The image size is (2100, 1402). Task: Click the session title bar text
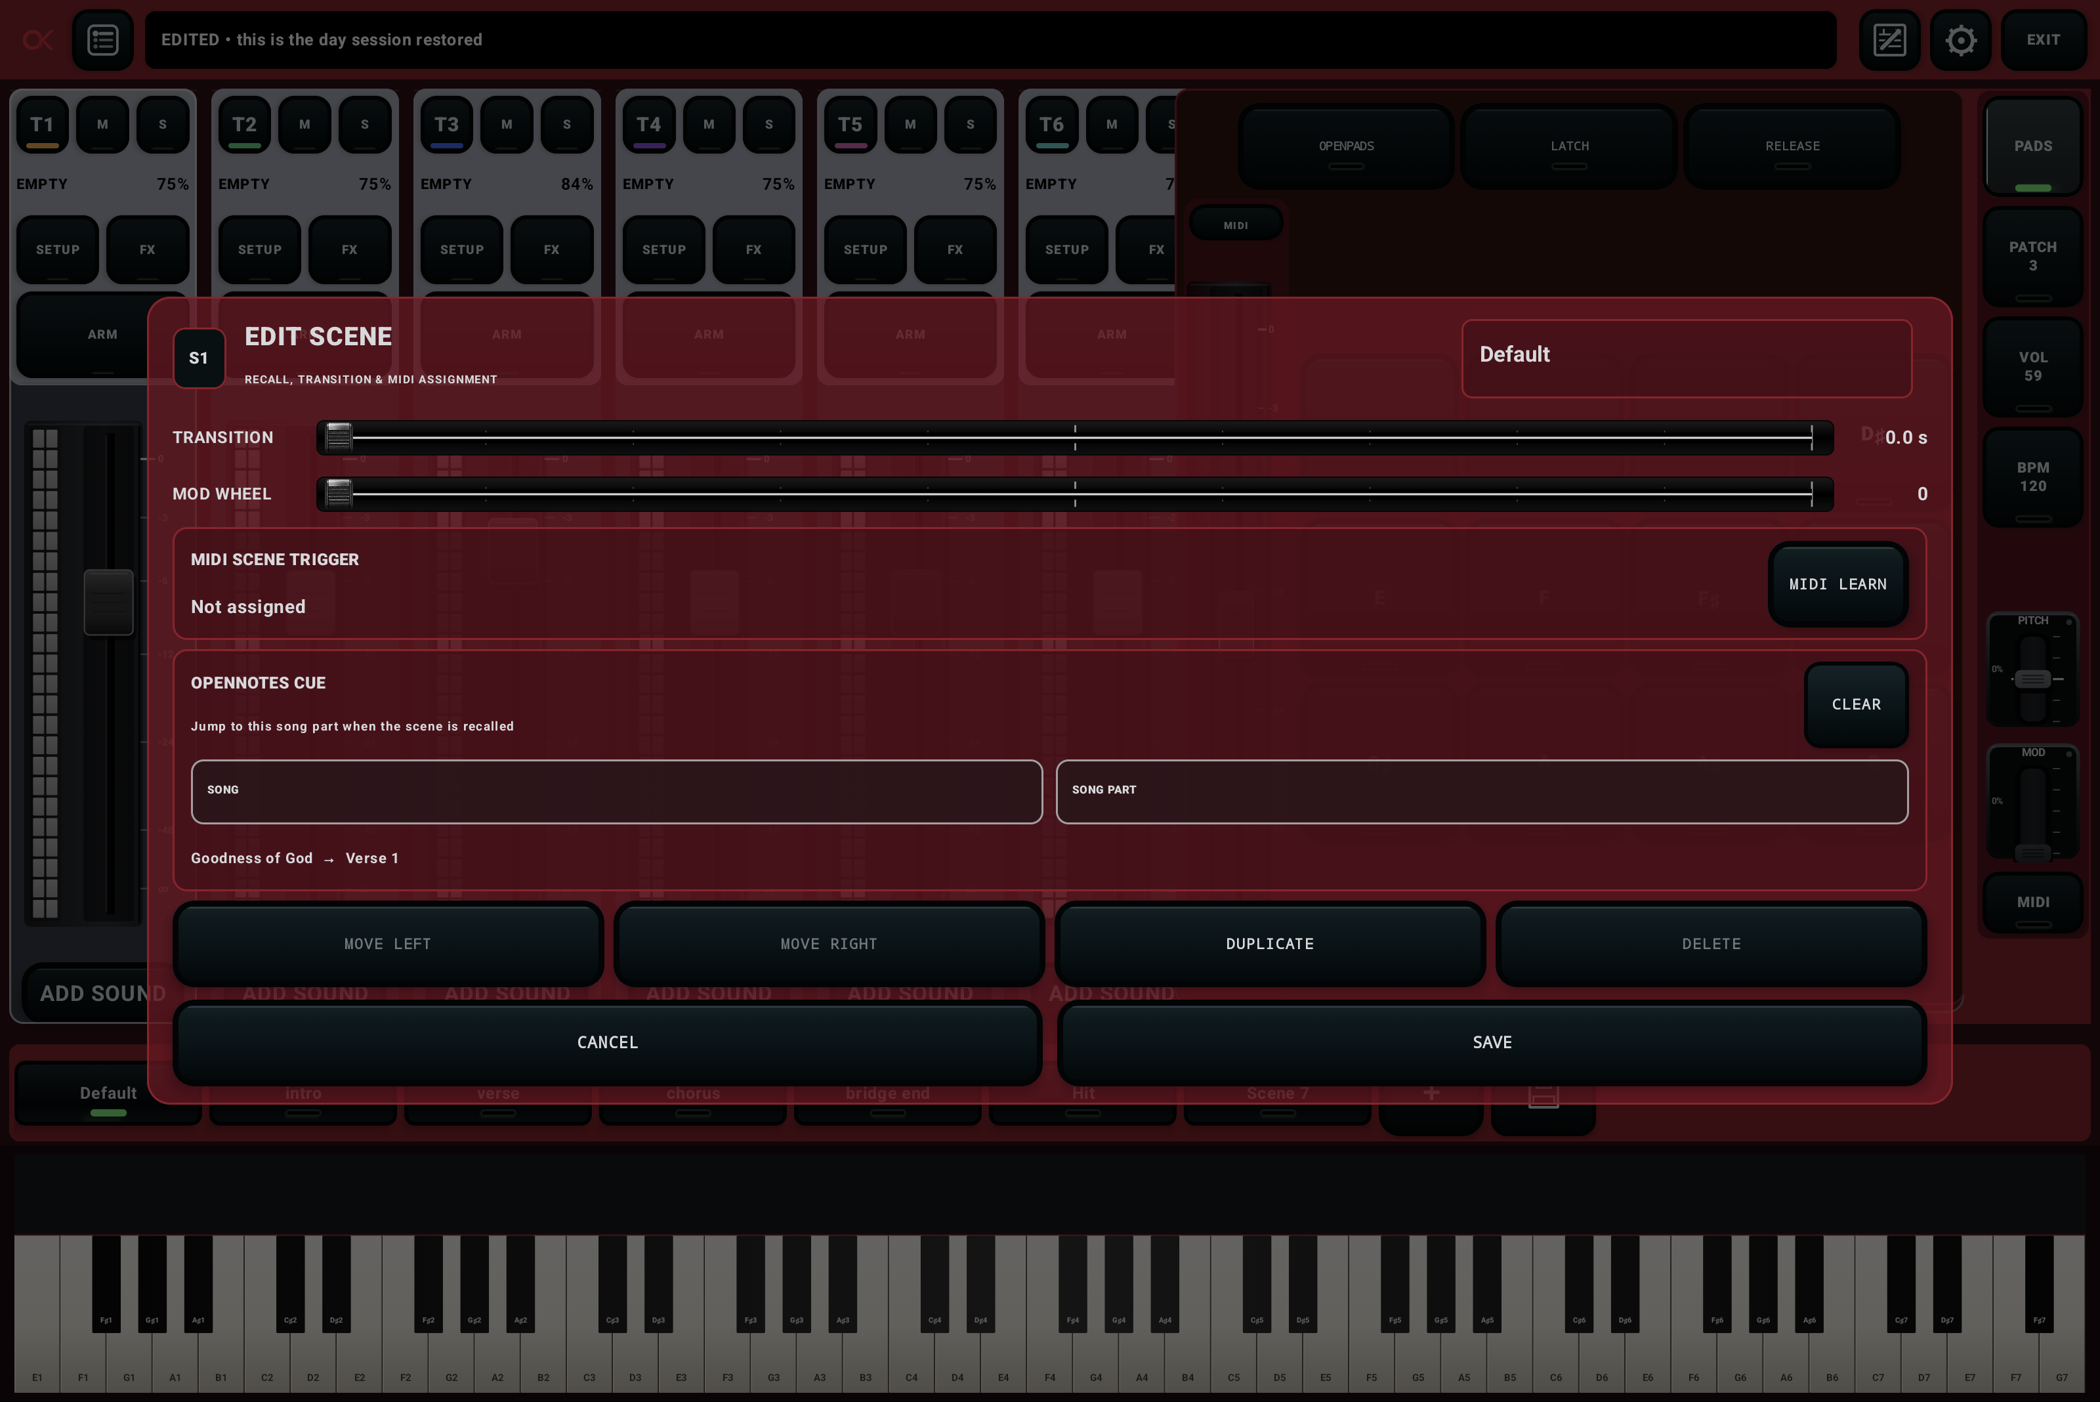(322, 40)
